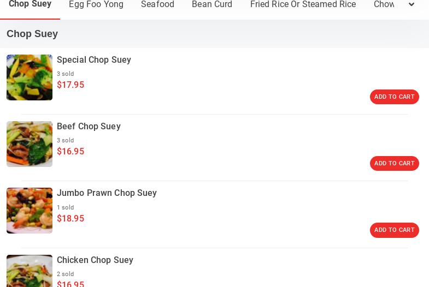Go to the Bean Curd tab
This screenshot has width=429, height=287.
[x=212, y=5]
